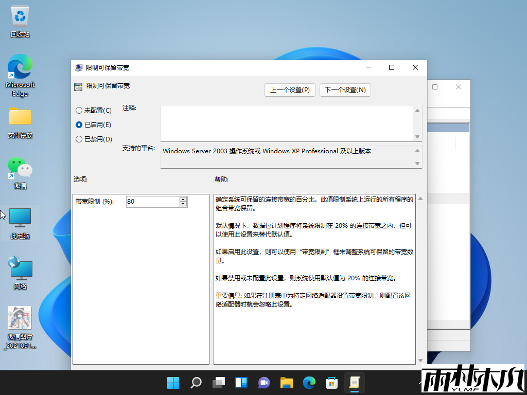
Task: Select the 未配置(C) radio button
Action: click(79, 110)
